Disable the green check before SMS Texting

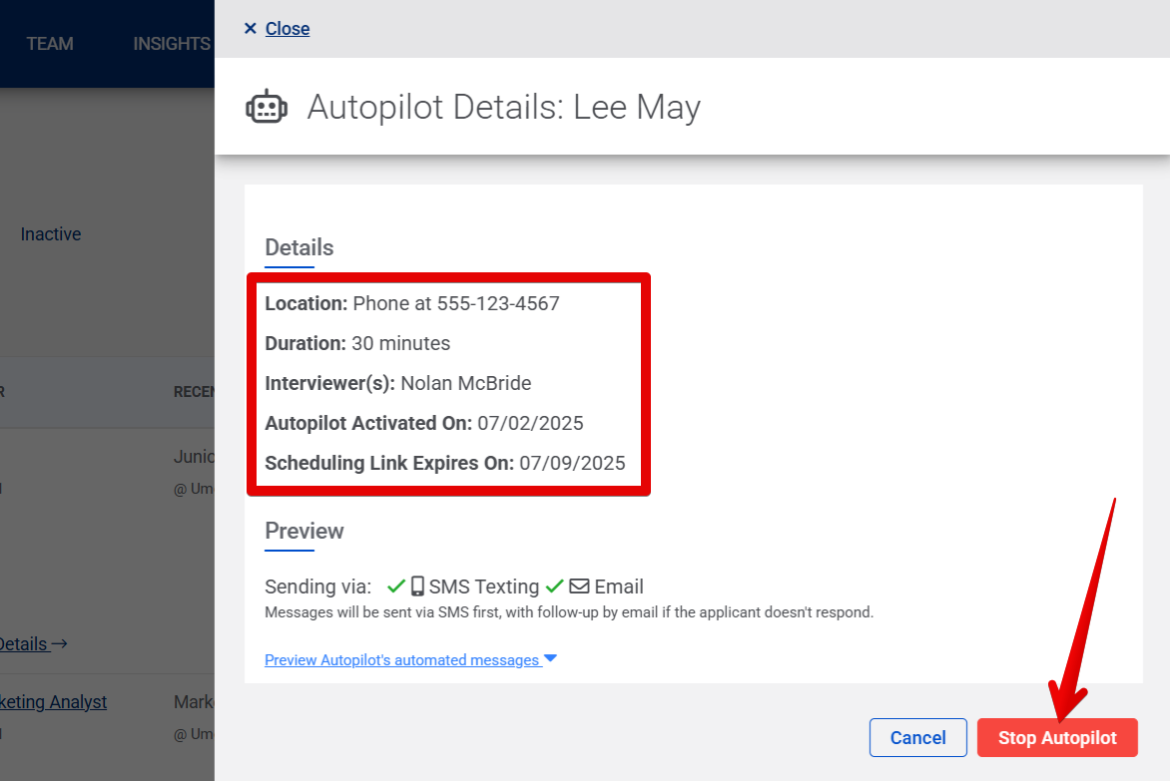tap(396, 586)
